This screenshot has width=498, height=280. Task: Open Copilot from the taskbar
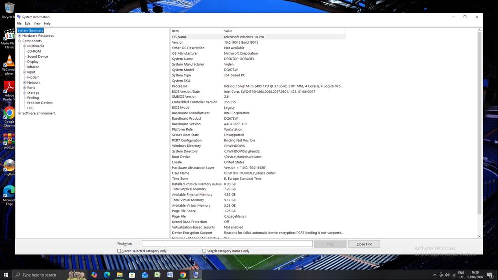click(x=94, y=275)
